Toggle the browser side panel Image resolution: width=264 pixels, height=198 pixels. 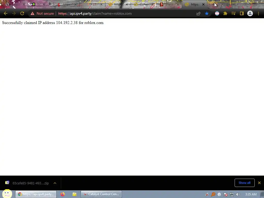tap(242, 13)
